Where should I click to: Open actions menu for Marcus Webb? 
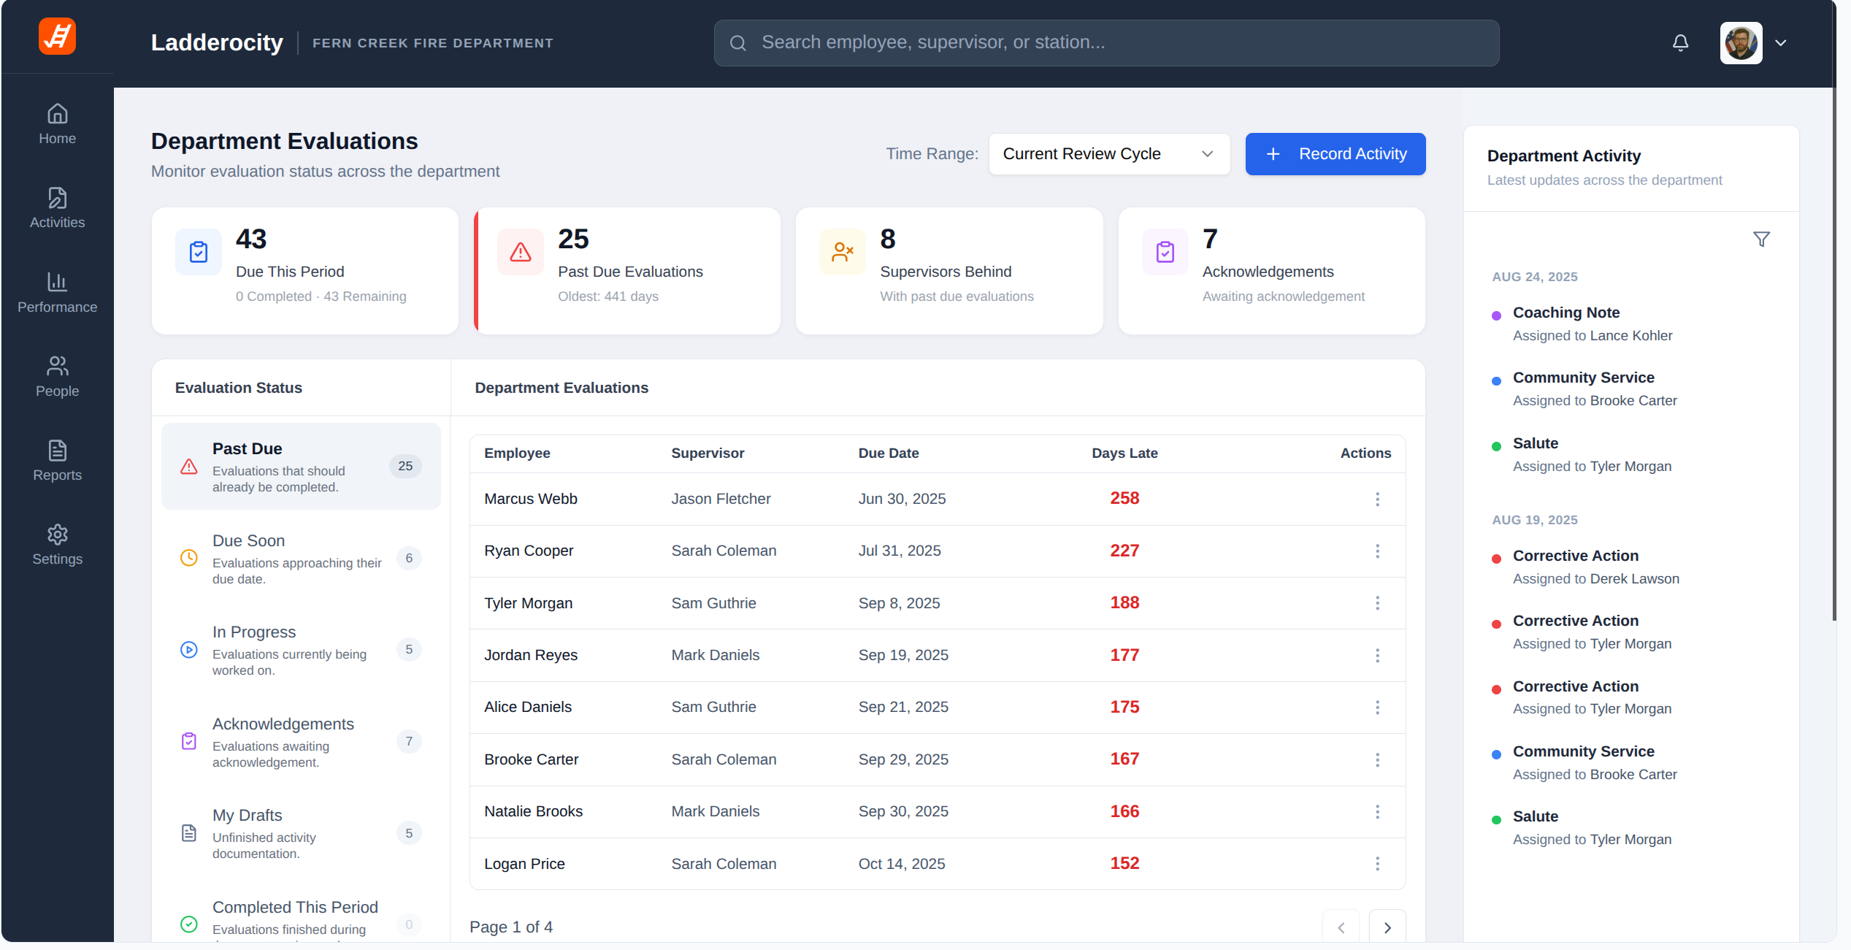point(1377,499)
